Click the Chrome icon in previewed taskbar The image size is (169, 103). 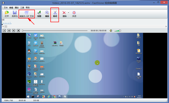coord(54,97)
